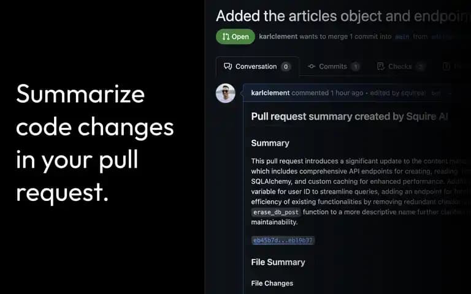Click the commit node icon beside Commits

(312, 66)
